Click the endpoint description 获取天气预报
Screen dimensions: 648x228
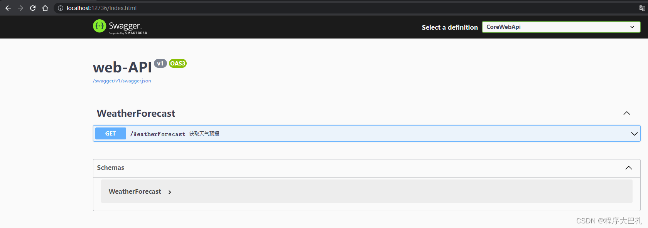[204, 134]
